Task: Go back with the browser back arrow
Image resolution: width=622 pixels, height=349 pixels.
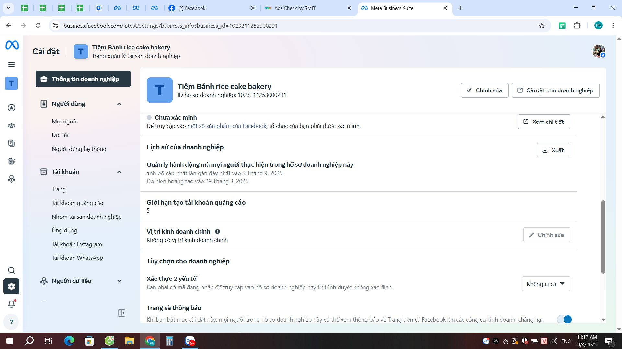Action: coord(9,26)
